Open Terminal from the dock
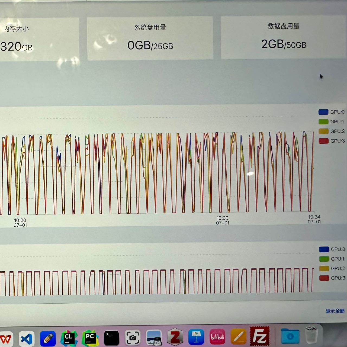347x347 pixels. point(111,338)
